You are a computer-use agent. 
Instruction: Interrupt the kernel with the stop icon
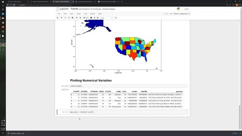click(91, 18)
